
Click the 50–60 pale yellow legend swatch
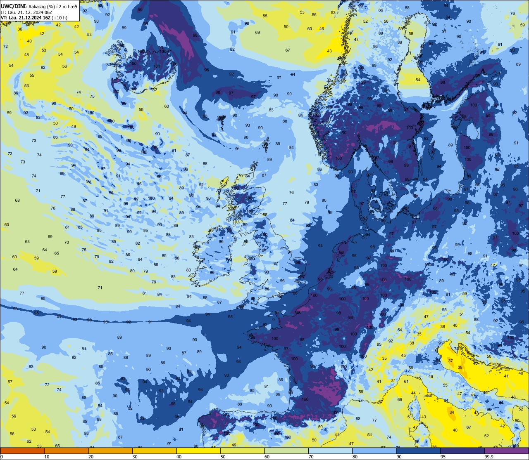coord(242,451)
